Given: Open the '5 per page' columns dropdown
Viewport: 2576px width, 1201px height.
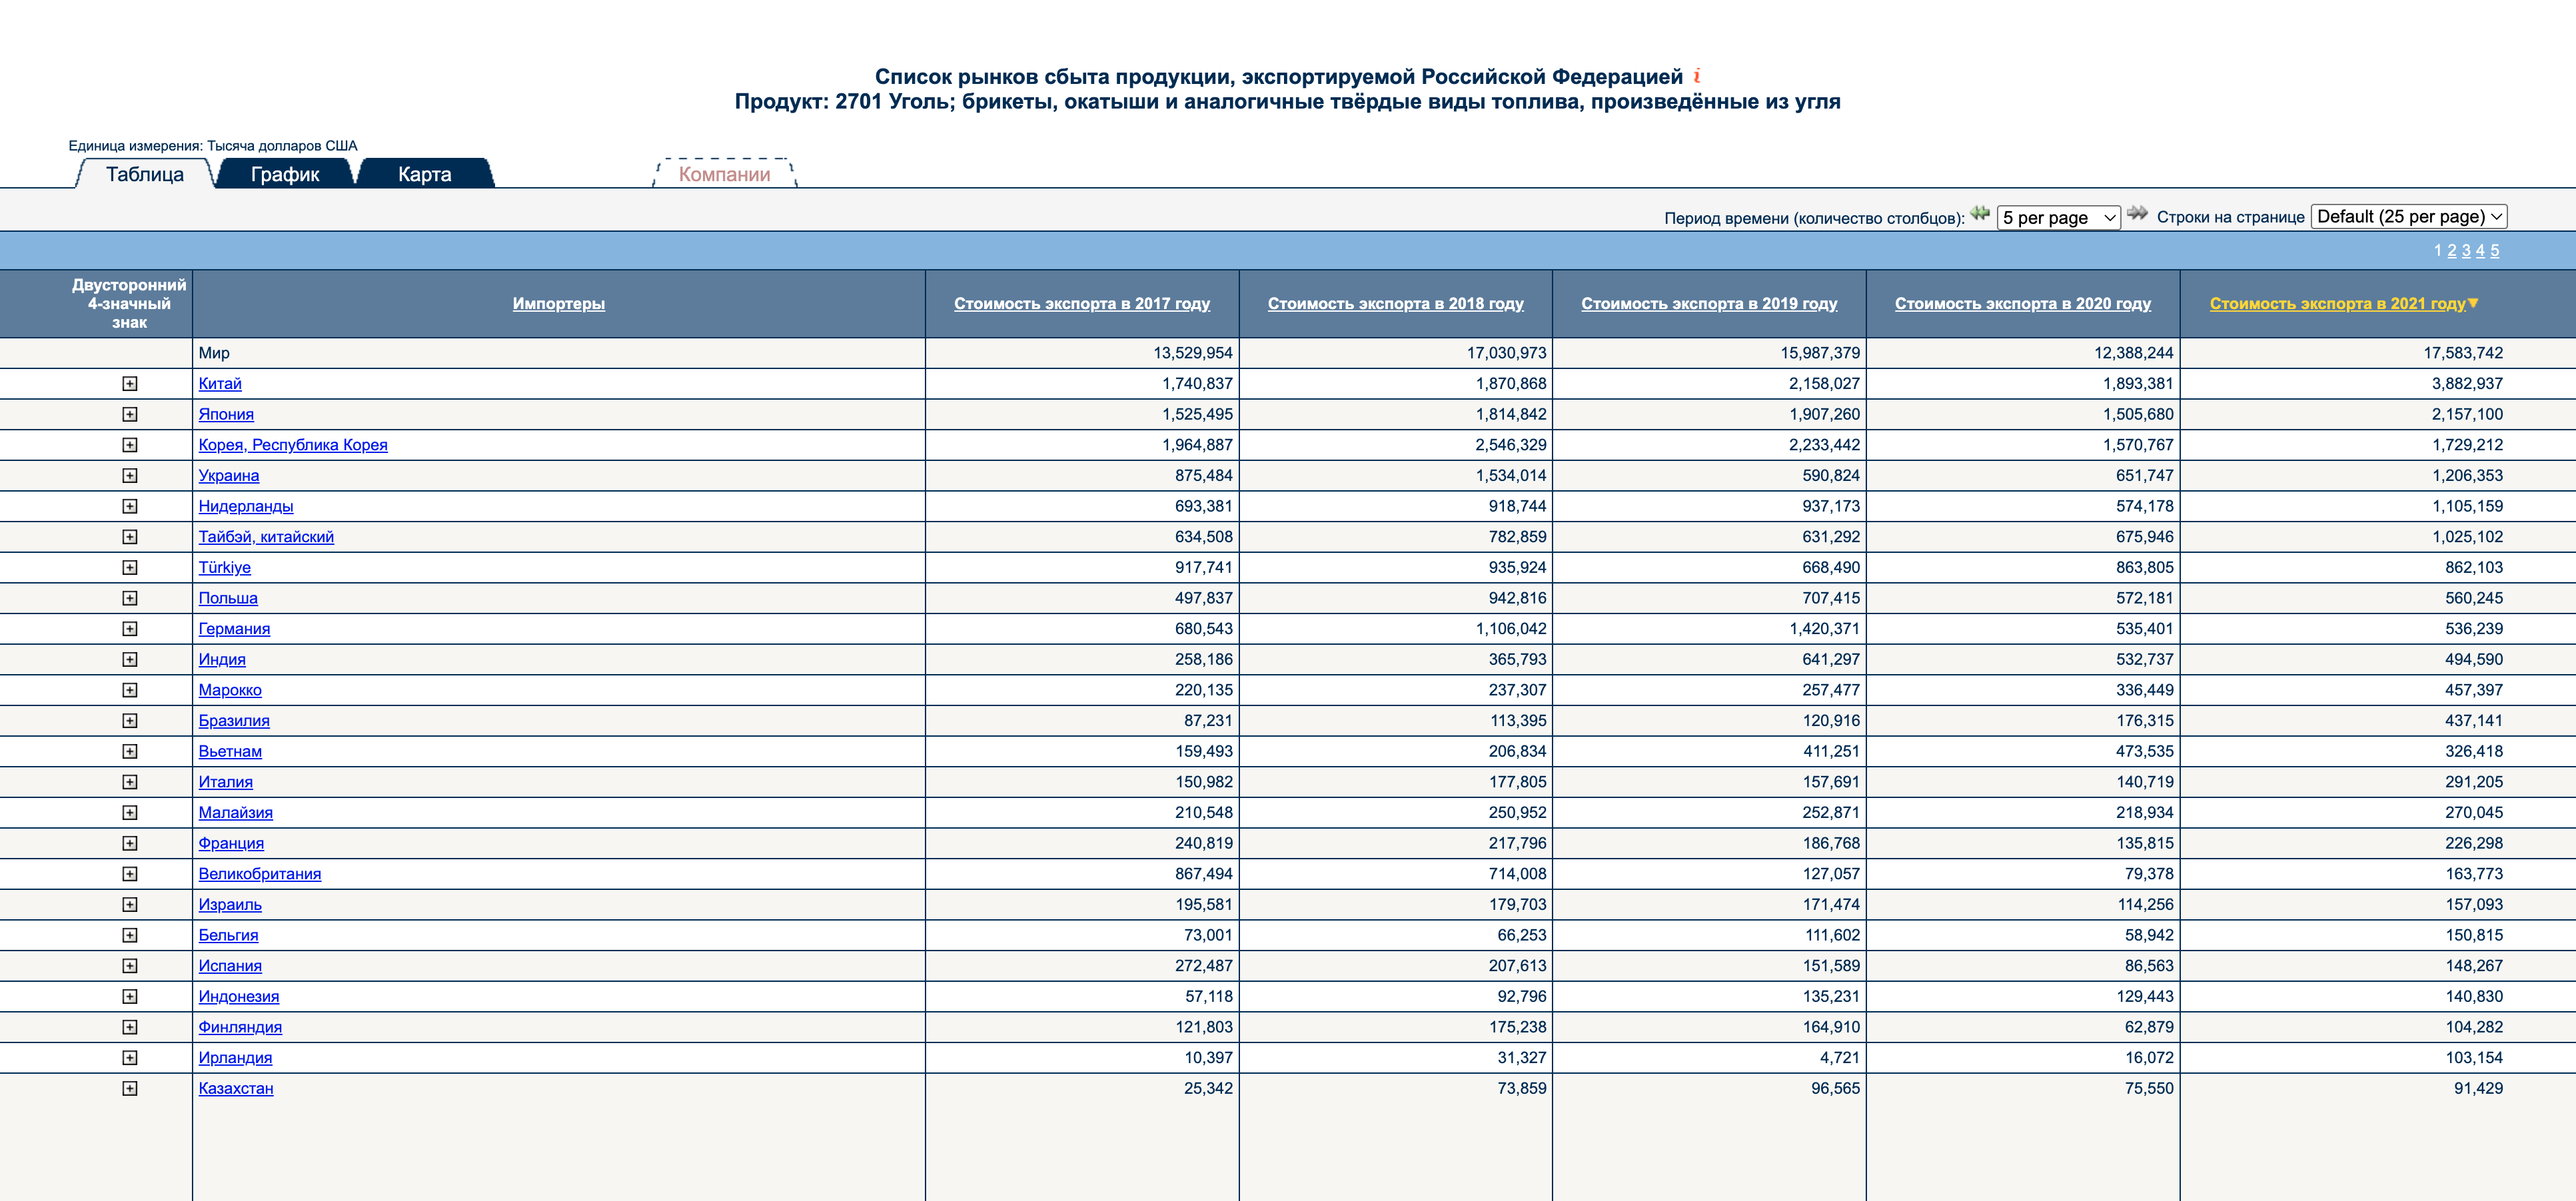Looking at the screenshot, I should click(x=2058, y=217).
